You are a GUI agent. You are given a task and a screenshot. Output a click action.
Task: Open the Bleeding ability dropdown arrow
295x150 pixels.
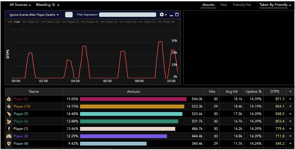(x=58, y=5)
